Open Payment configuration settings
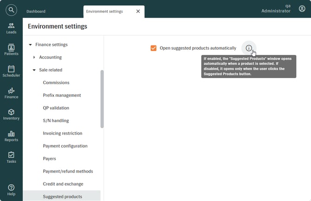 click(65, 146)
